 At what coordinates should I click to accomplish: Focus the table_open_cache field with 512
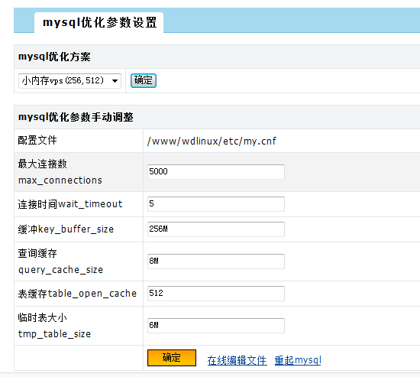coord(216,294)
